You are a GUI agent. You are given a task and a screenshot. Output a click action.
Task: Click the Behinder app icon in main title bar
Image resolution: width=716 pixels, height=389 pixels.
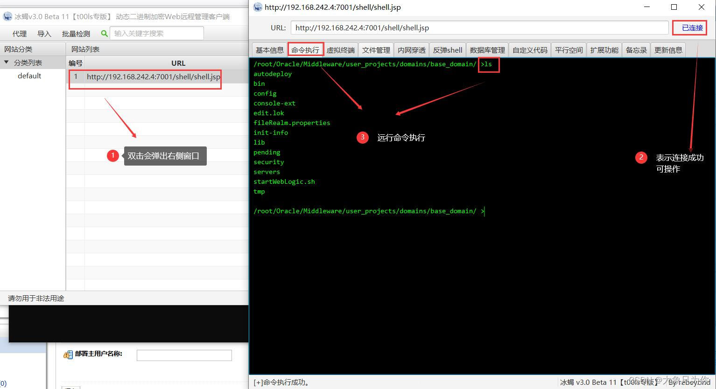pos(7,16)
